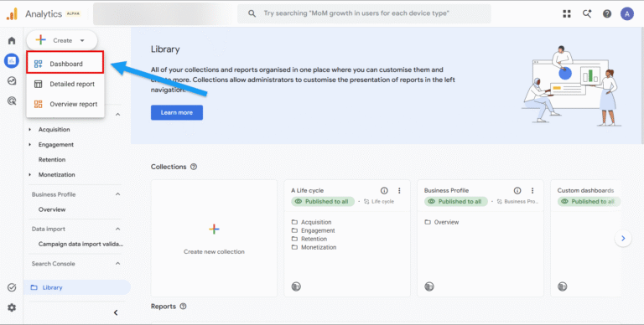The width and height of the screenshot is (644, 325).
Task: Open more options for Business Profile card
Action: [532, 190]
